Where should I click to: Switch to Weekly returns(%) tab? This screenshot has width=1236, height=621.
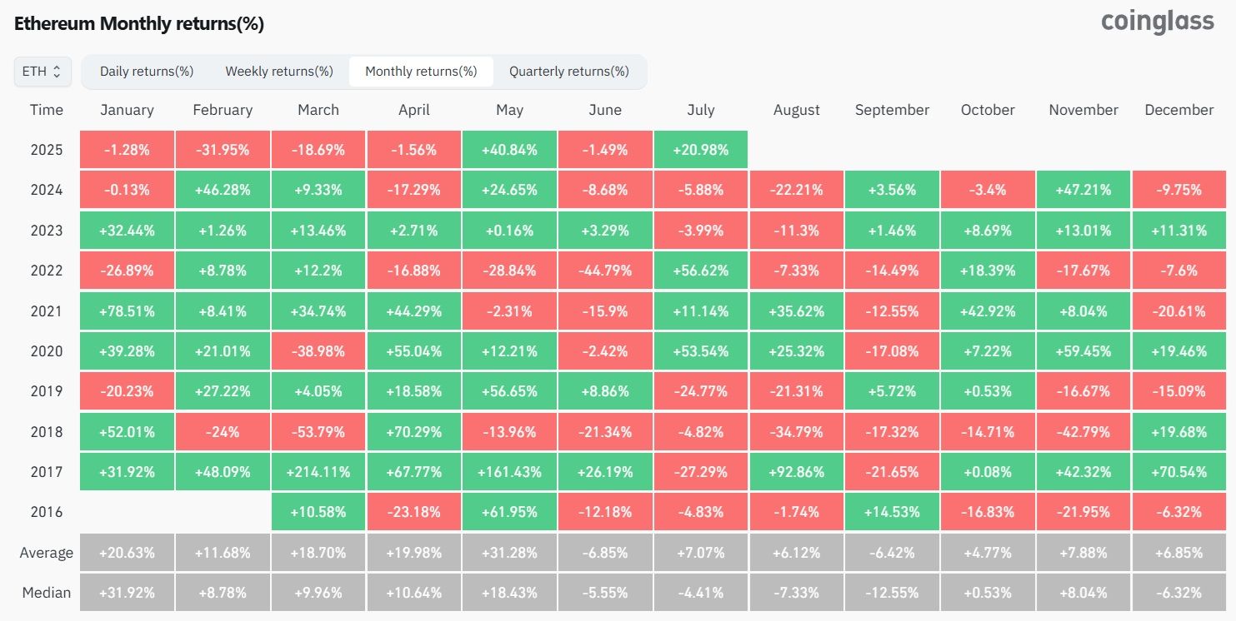click(x=279, y=72)
